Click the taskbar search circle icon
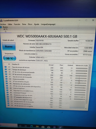Image resolution: width=96 pixels, height=129 pixels. point(20,126)
